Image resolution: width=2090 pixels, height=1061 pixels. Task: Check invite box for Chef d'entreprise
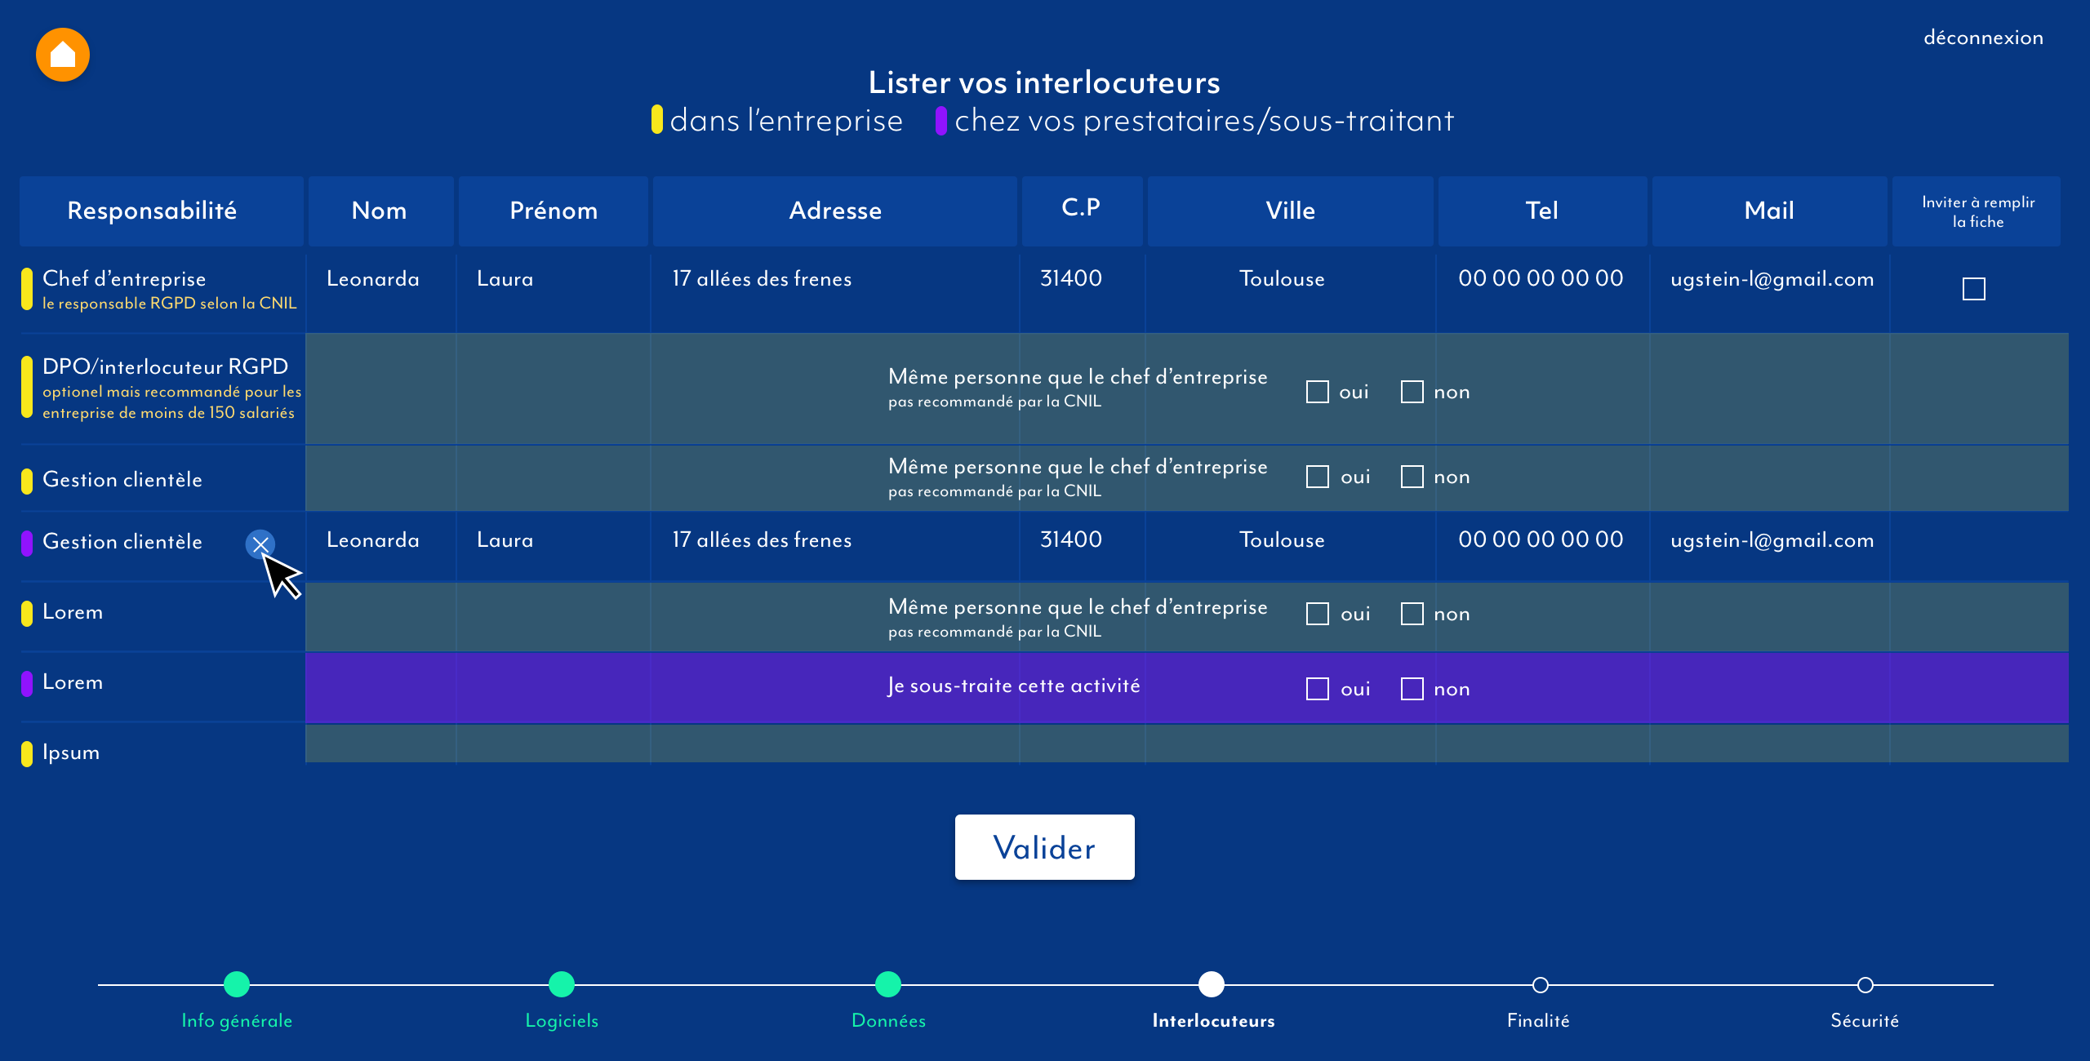point(1973,289)
